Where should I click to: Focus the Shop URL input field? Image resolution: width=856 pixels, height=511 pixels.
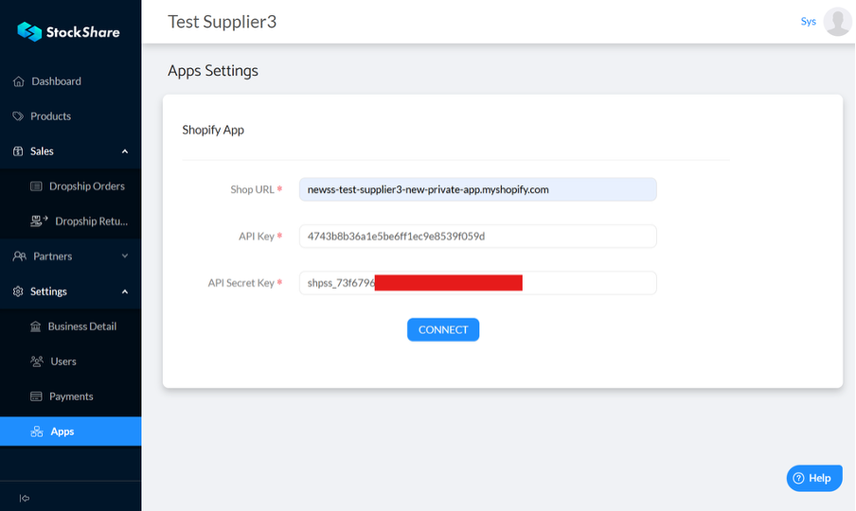[x=477, y=189]
